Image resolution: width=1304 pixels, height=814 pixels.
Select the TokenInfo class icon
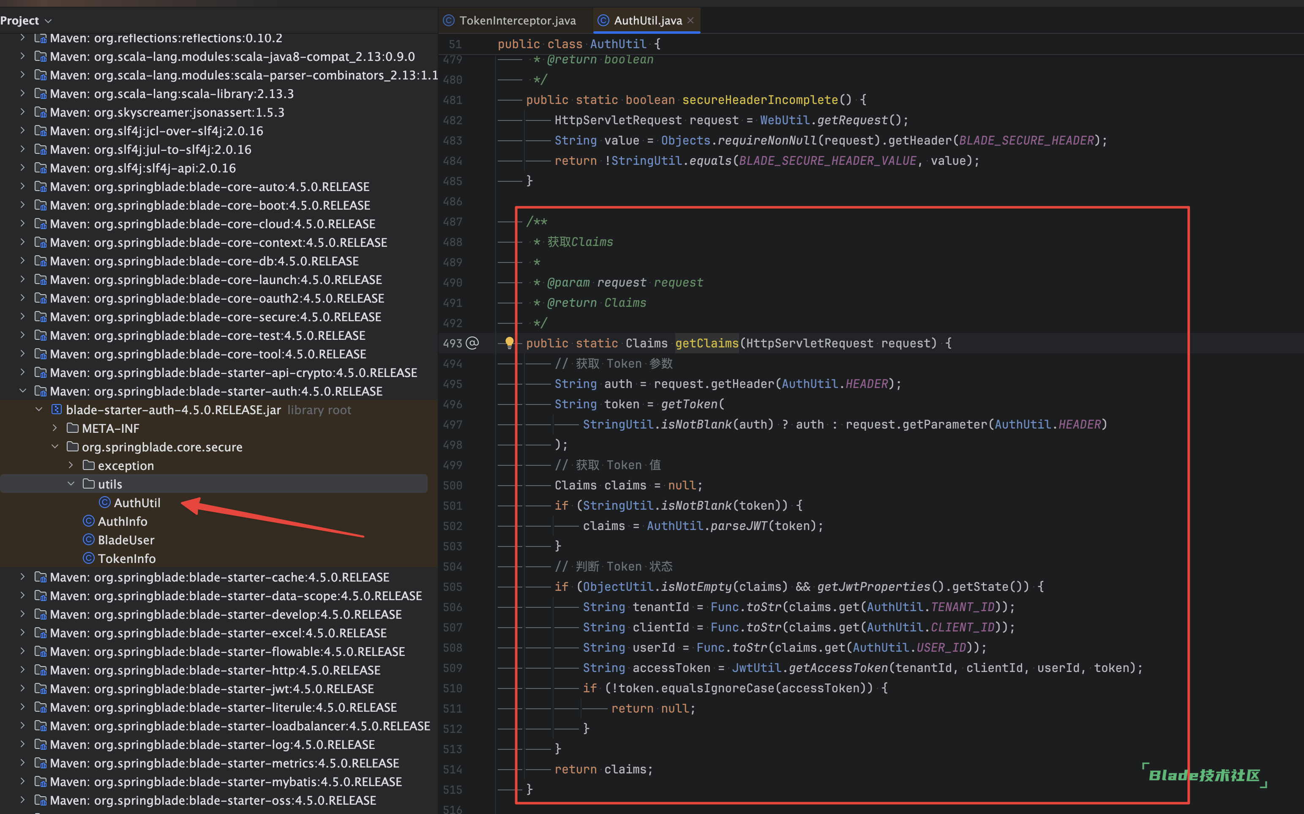click(x=89, y=558)
